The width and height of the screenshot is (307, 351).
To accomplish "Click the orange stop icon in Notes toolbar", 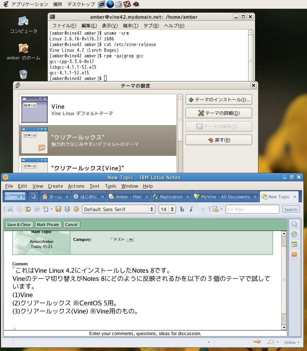I will [76, 209].
